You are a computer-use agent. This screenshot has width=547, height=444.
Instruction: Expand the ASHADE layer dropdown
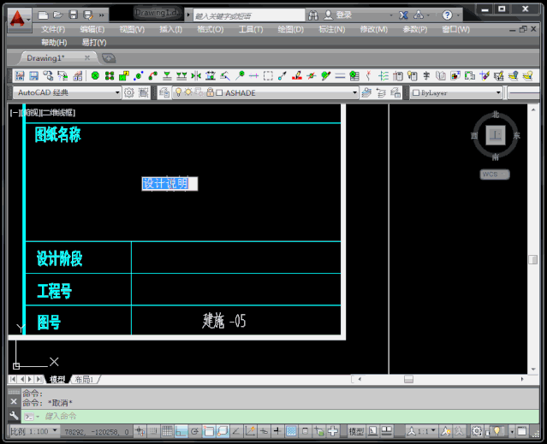[354, 92]
